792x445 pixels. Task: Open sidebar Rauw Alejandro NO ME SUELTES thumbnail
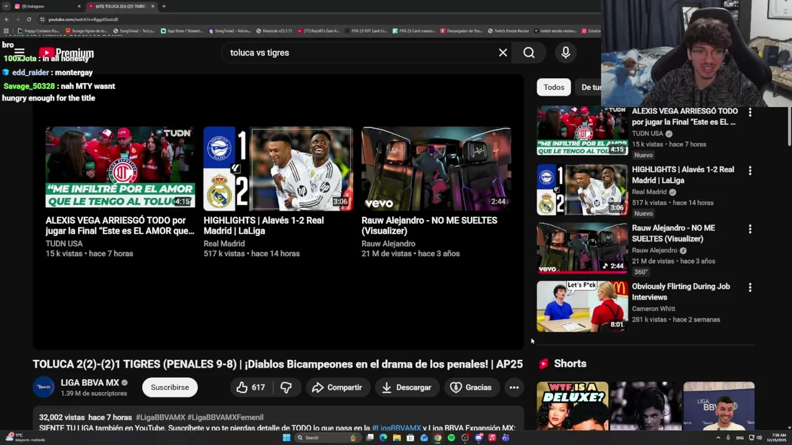pos(582,248)
